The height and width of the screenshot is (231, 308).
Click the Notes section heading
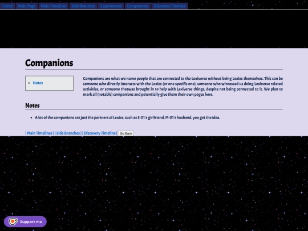tap(33, 106)
